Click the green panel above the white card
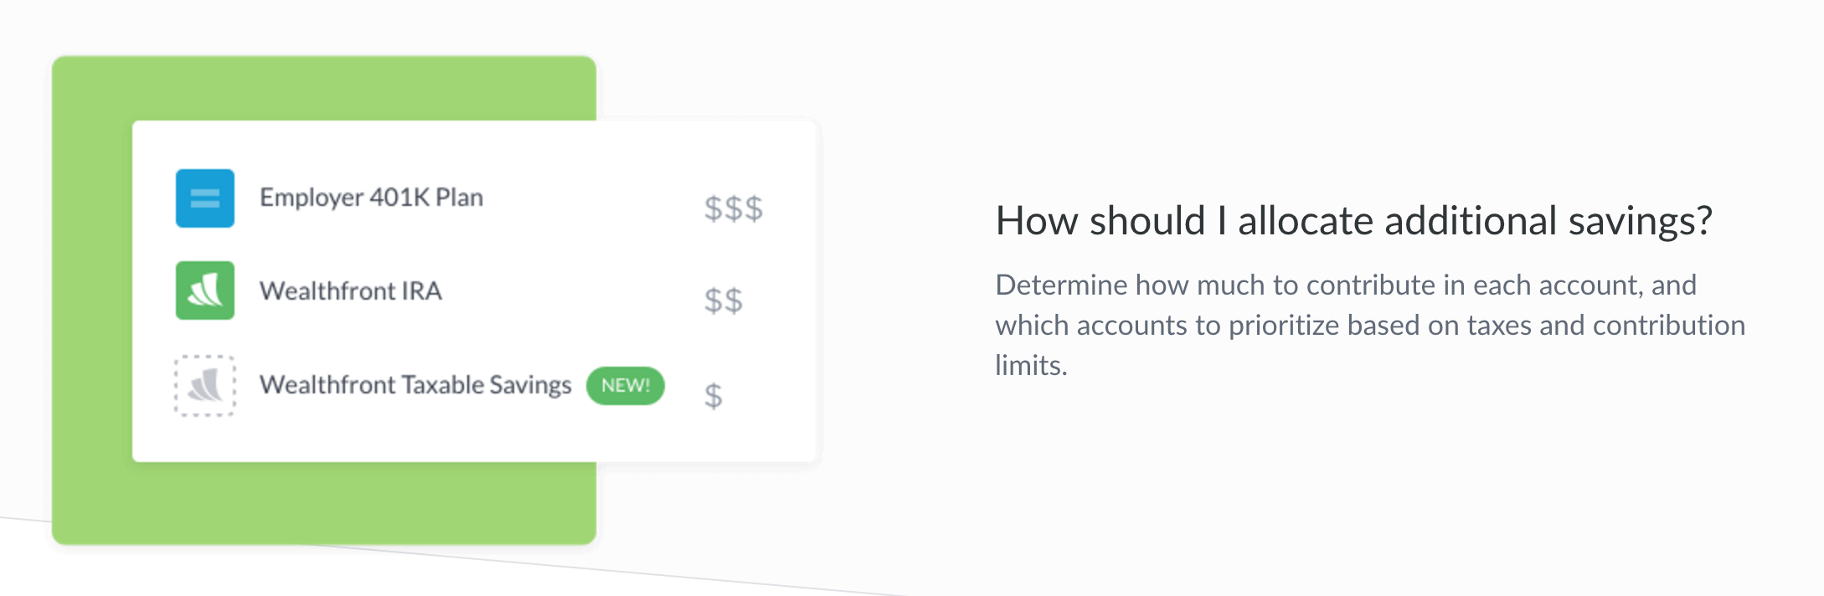 [323, 88]
